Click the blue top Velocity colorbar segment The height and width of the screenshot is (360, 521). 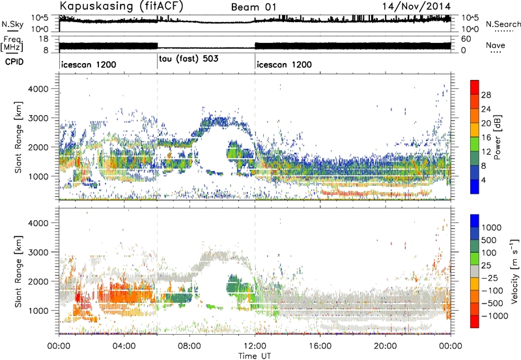[475, 220]
